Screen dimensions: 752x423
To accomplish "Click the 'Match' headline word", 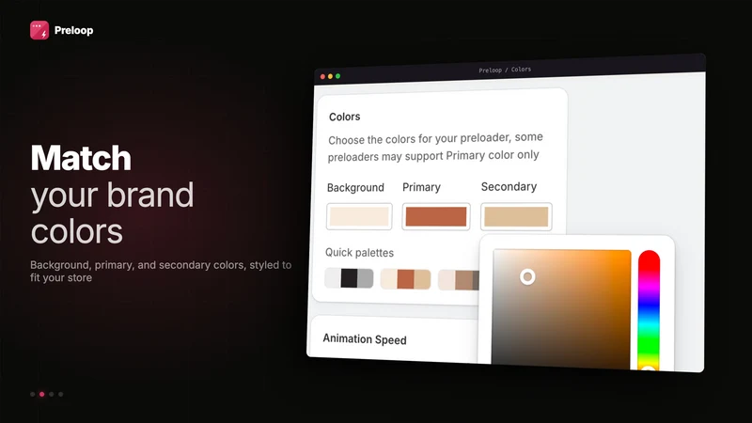I will [81, 158].
